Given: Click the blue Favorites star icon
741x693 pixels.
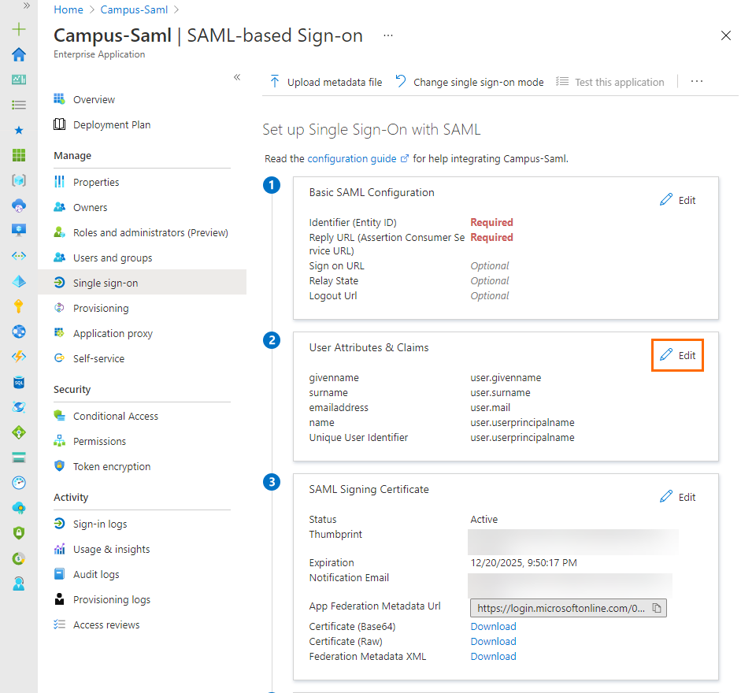Looking at the screenshot, I should coord(19,130).
